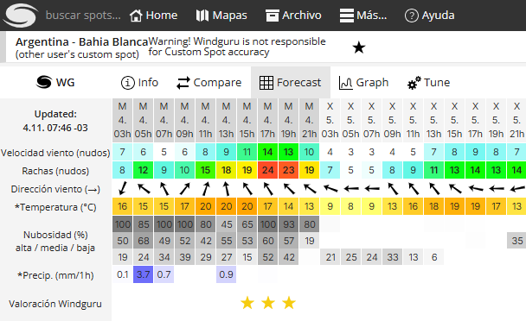526x321 pixels.
Task: Open the Tune gears settings
Action: coord(414,83)
